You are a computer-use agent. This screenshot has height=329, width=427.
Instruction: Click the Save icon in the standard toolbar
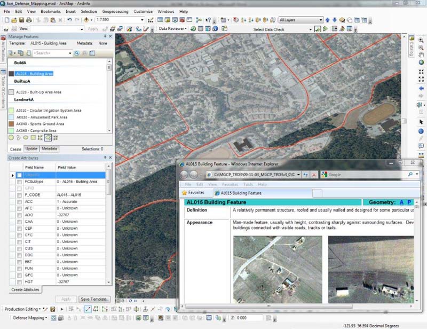click(x=22, y=20)
